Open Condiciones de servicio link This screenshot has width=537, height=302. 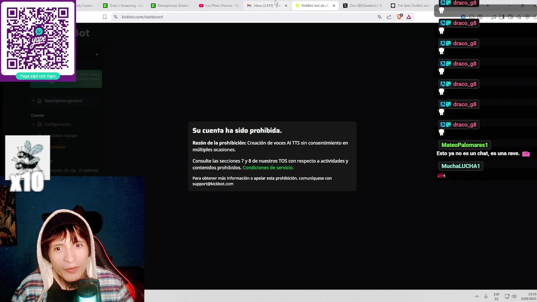click(268, 168)
